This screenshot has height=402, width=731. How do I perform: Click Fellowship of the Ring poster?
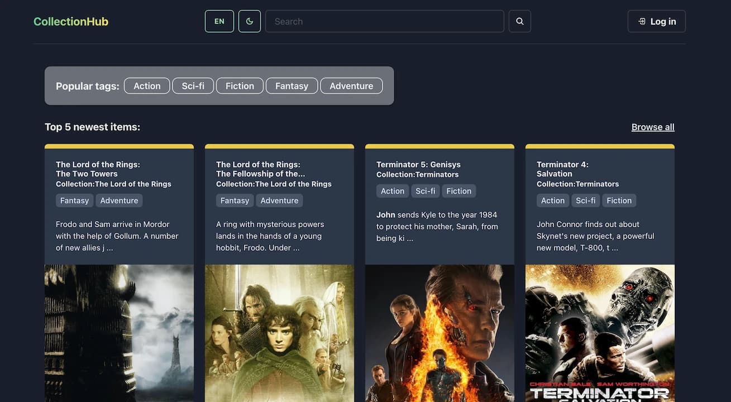coord(279,333)
